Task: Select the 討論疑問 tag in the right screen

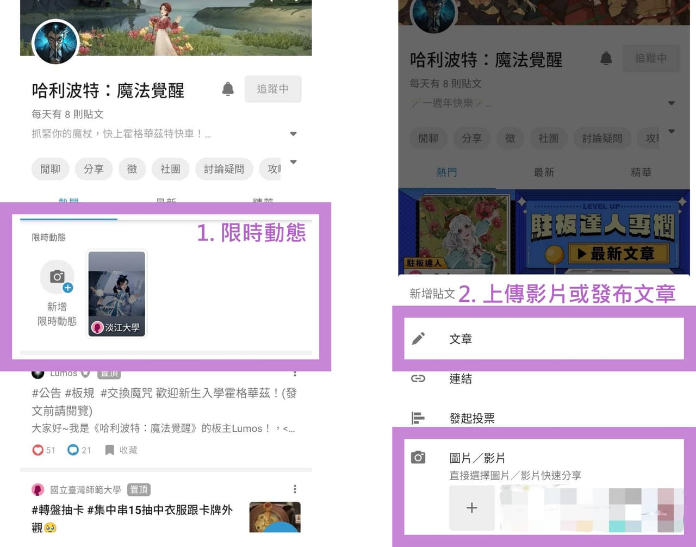Action: click(602, 138)
